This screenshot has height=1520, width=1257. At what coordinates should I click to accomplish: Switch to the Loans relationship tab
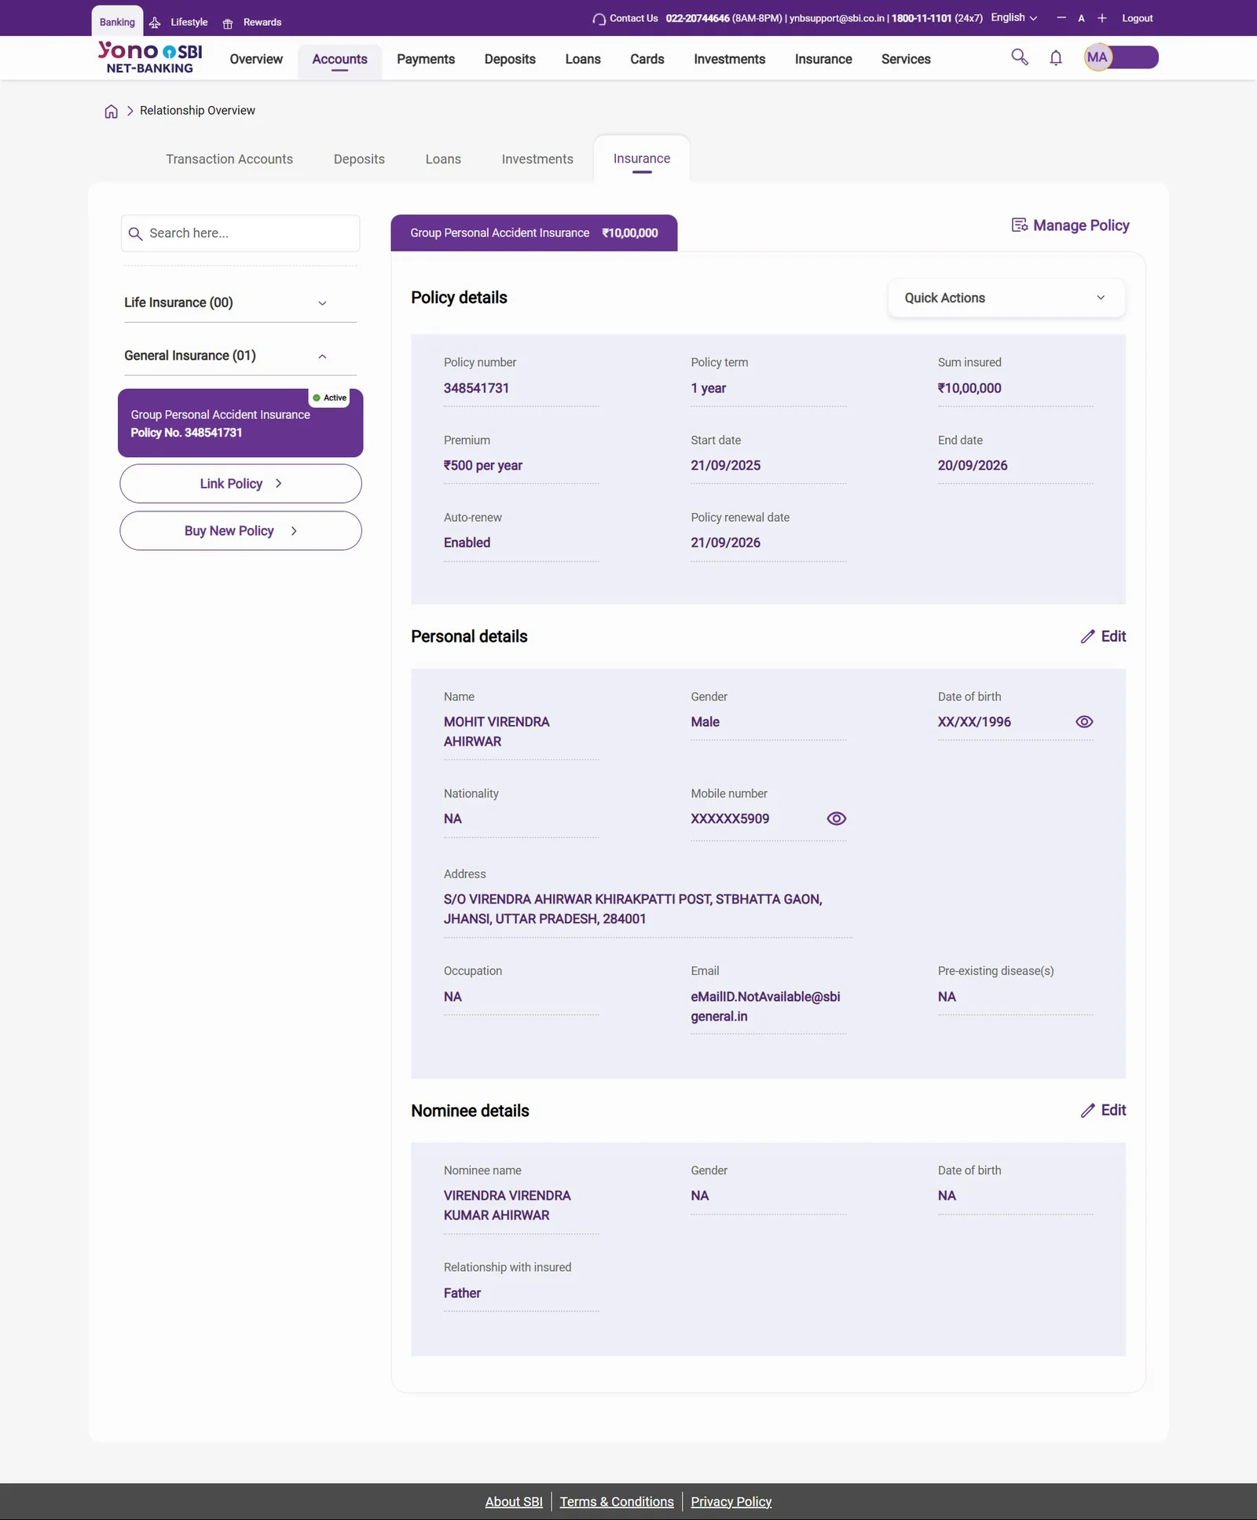(x=443, y=159)
